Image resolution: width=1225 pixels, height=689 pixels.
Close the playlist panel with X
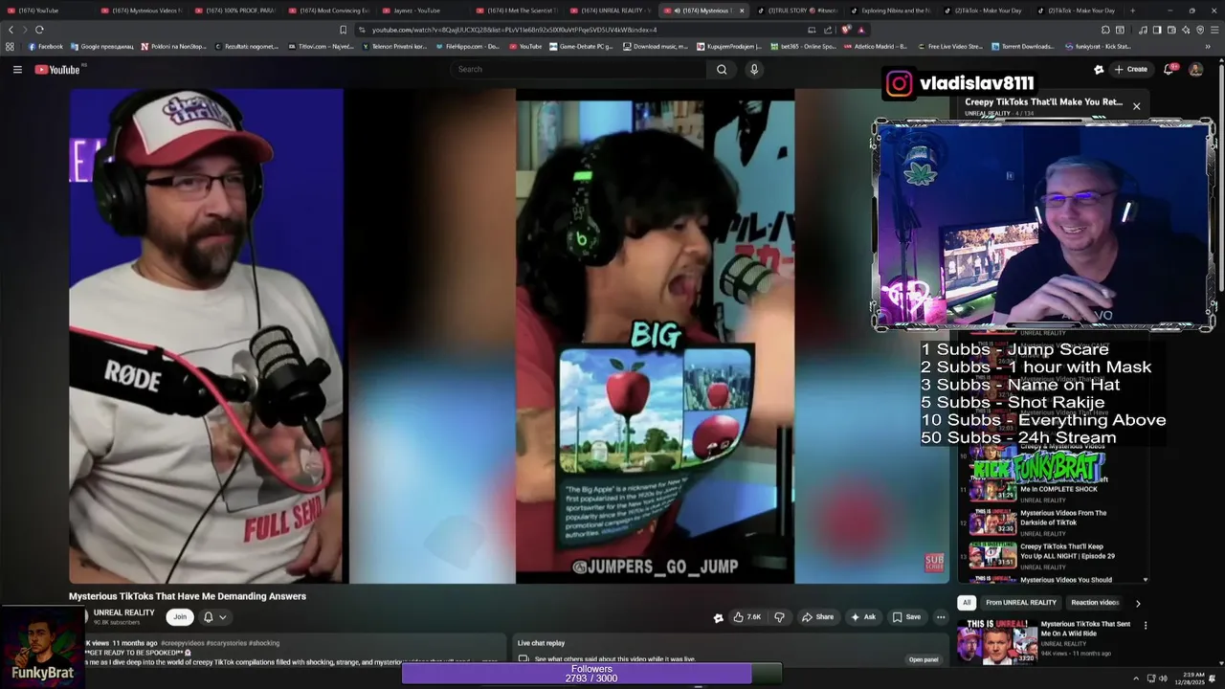[x=1136, y=106]
